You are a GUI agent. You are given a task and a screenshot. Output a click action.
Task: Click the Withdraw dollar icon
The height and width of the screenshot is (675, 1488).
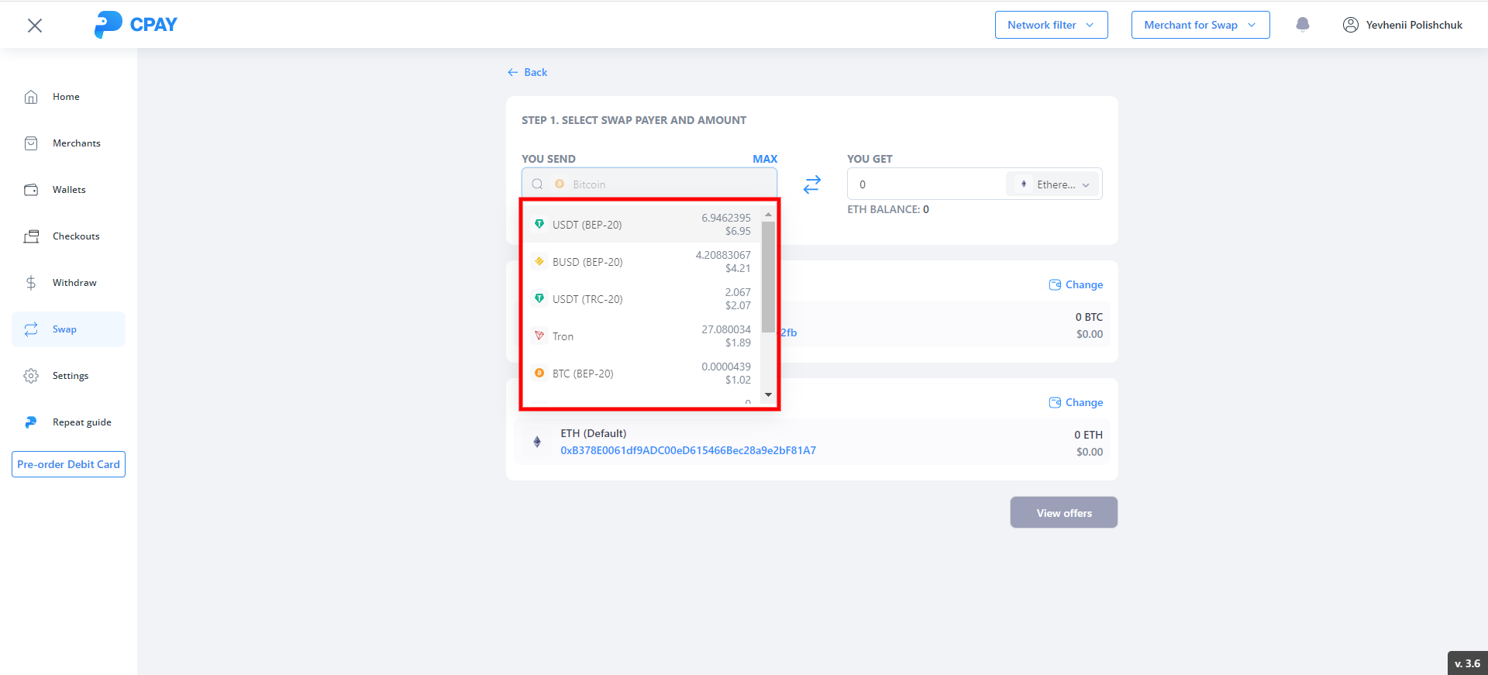(x=31, y=283)
